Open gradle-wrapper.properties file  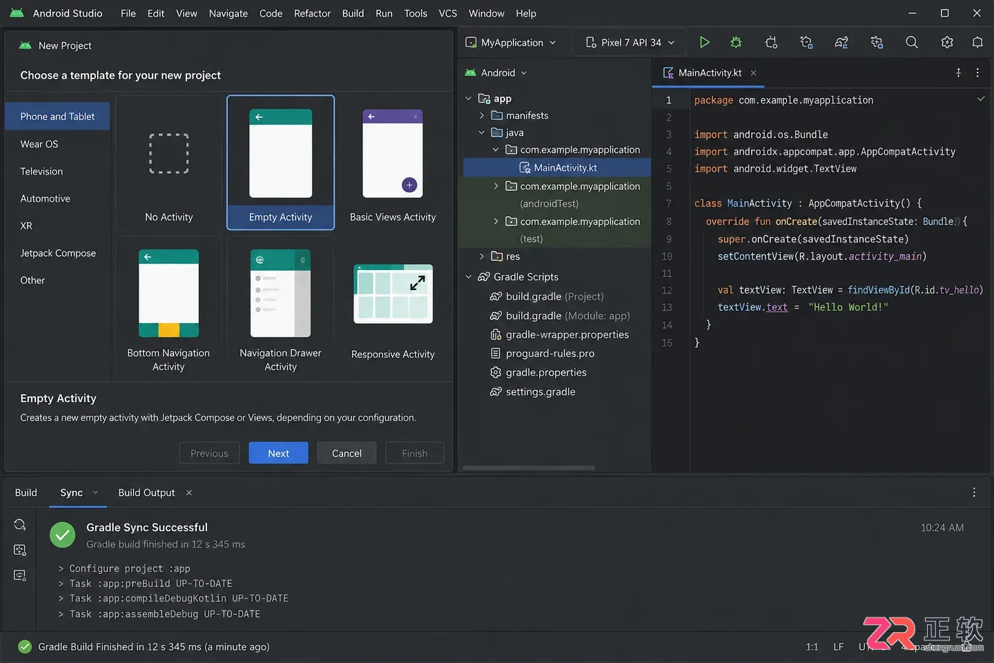click(560, 334)
